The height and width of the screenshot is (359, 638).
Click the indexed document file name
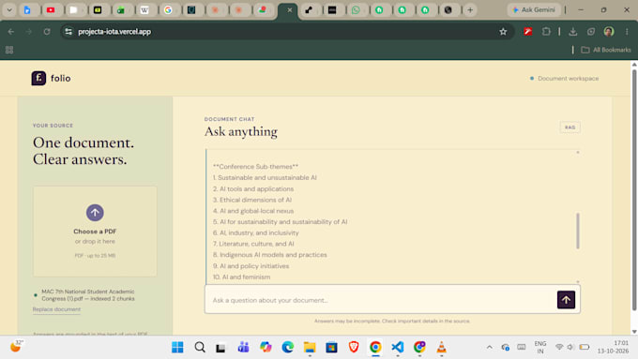point(88,295)
